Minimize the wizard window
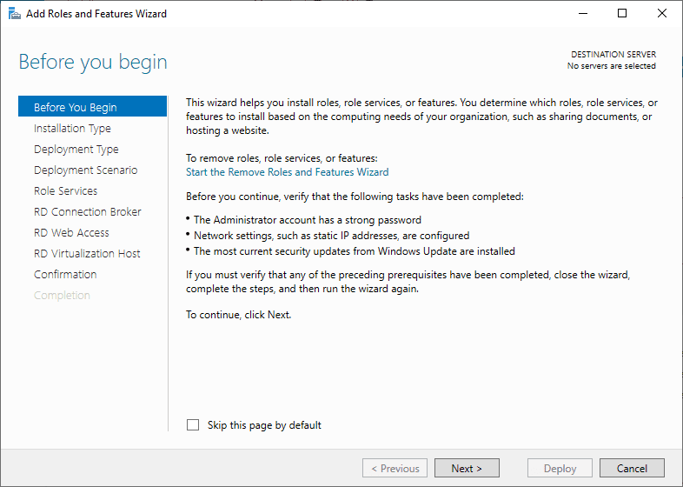The height and width of the screenshot is (487, 683). 583,14
